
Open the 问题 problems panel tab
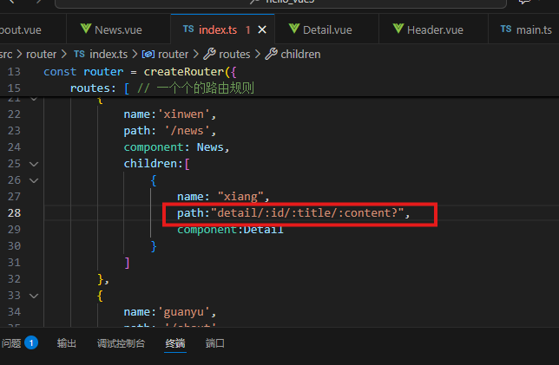(x=11, y=343)
